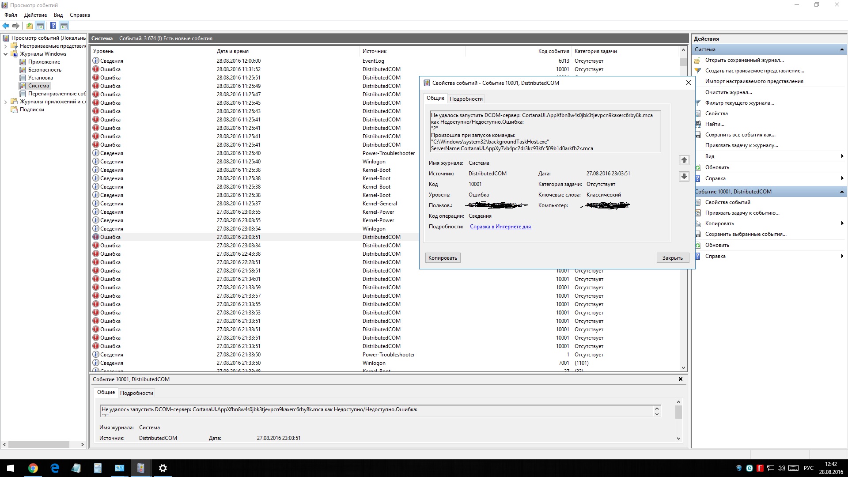Toggle the console tree pane toolbar icon
The height and width of the screenshot is (477, 848).
tap(40, 26)
